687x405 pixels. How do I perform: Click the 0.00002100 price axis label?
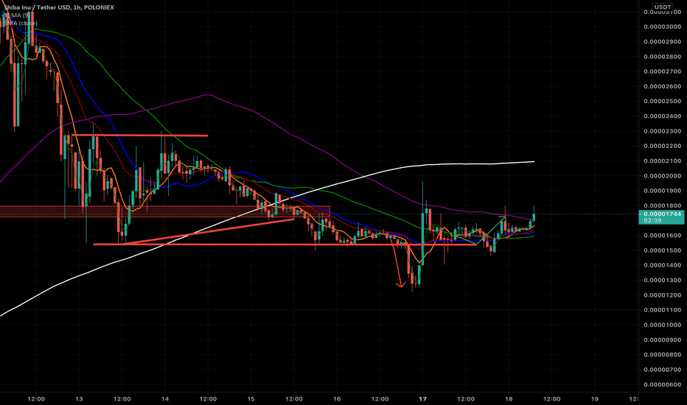pos(662,161)
